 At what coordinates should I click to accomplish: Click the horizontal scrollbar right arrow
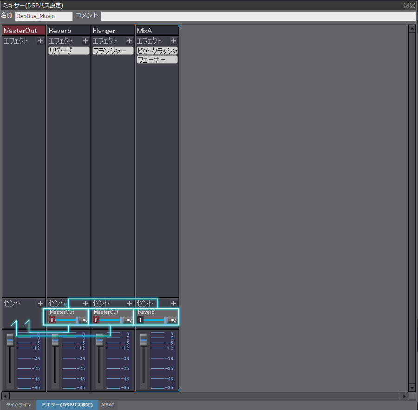pos(404,396)
